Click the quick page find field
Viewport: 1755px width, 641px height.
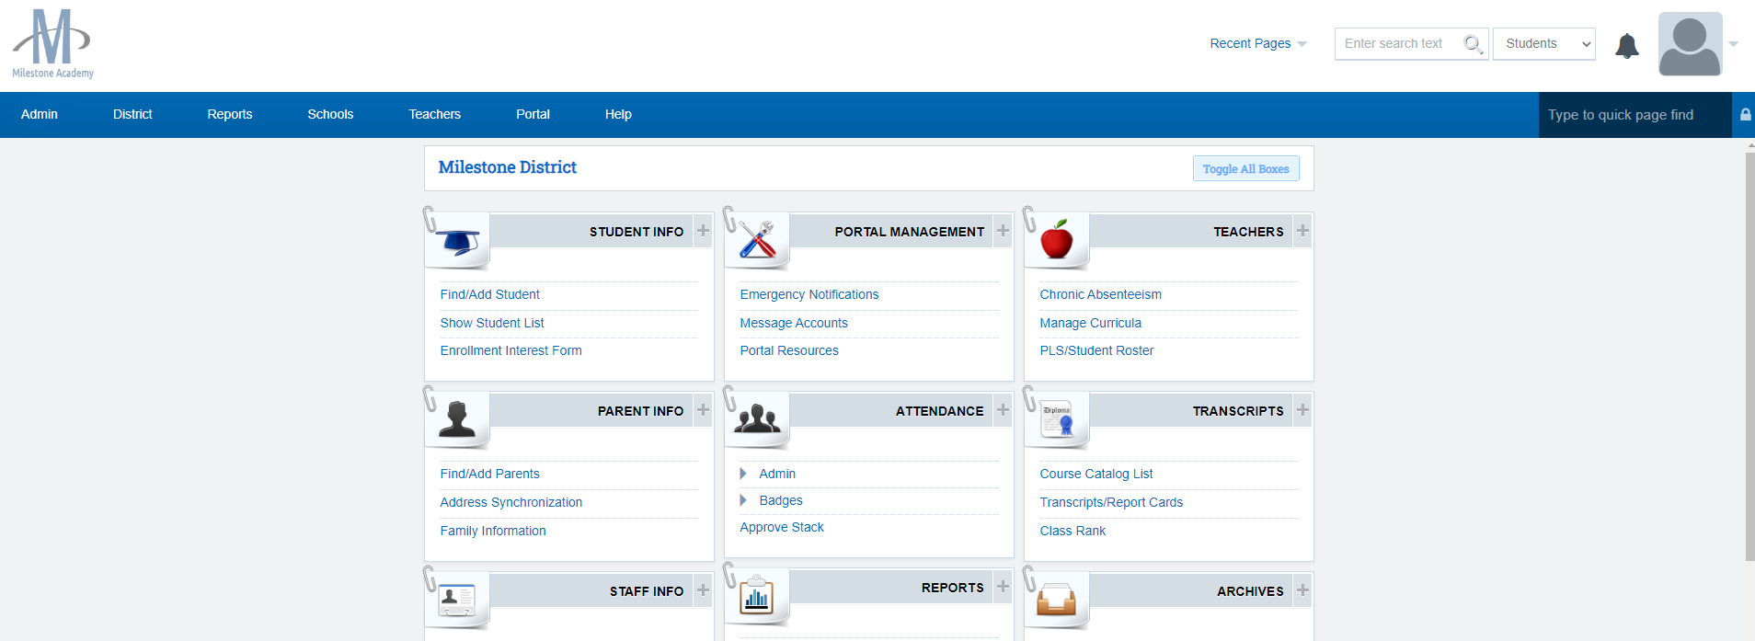click(x=1633, y=115)
